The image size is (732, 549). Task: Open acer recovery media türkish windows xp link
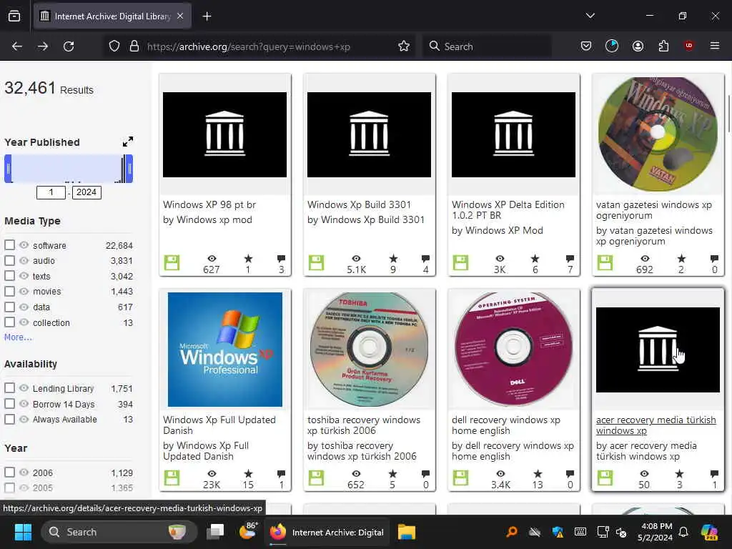click(656, 425)
